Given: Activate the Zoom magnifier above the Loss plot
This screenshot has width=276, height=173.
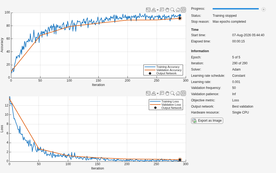Looking at the screenshot, I should pyautogui.click(x=172, y=93).
